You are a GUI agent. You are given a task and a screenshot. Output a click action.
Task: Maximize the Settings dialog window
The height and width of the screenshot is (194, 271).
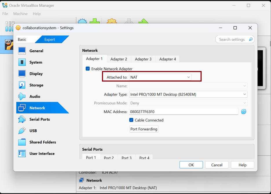pyautogui.click(x=235, y=28)
